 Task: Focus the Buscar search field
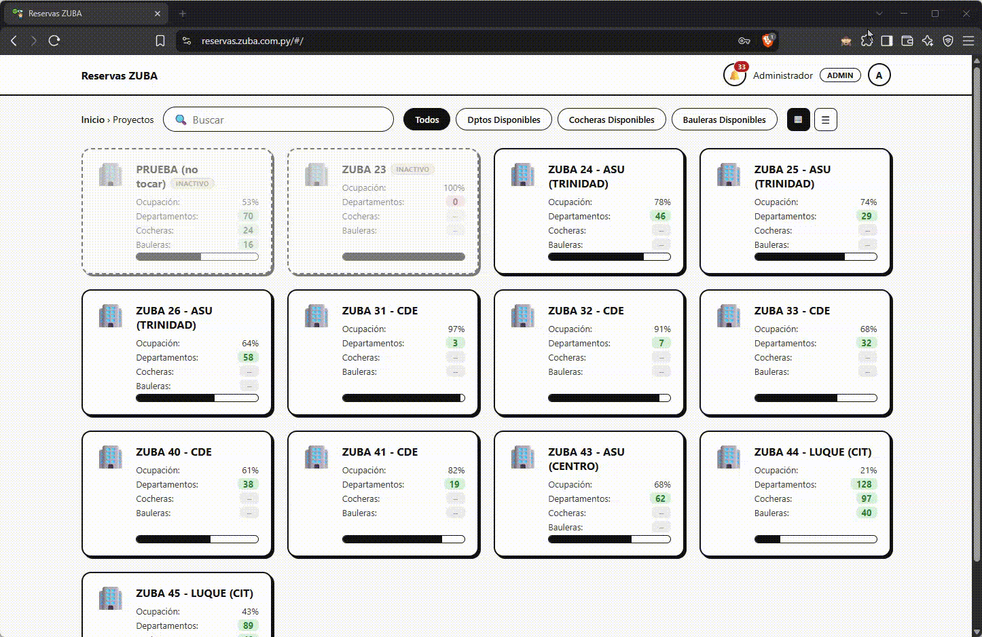278,120
